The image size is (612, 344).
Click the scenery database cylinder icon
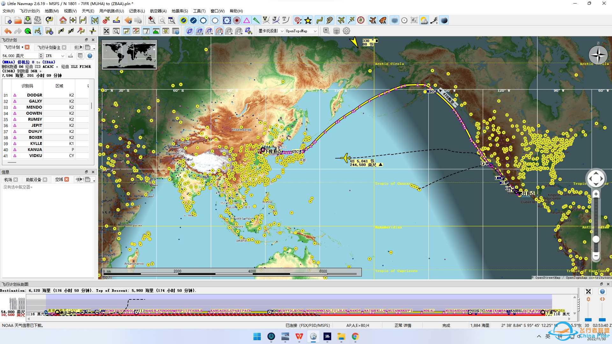(336, 31)
